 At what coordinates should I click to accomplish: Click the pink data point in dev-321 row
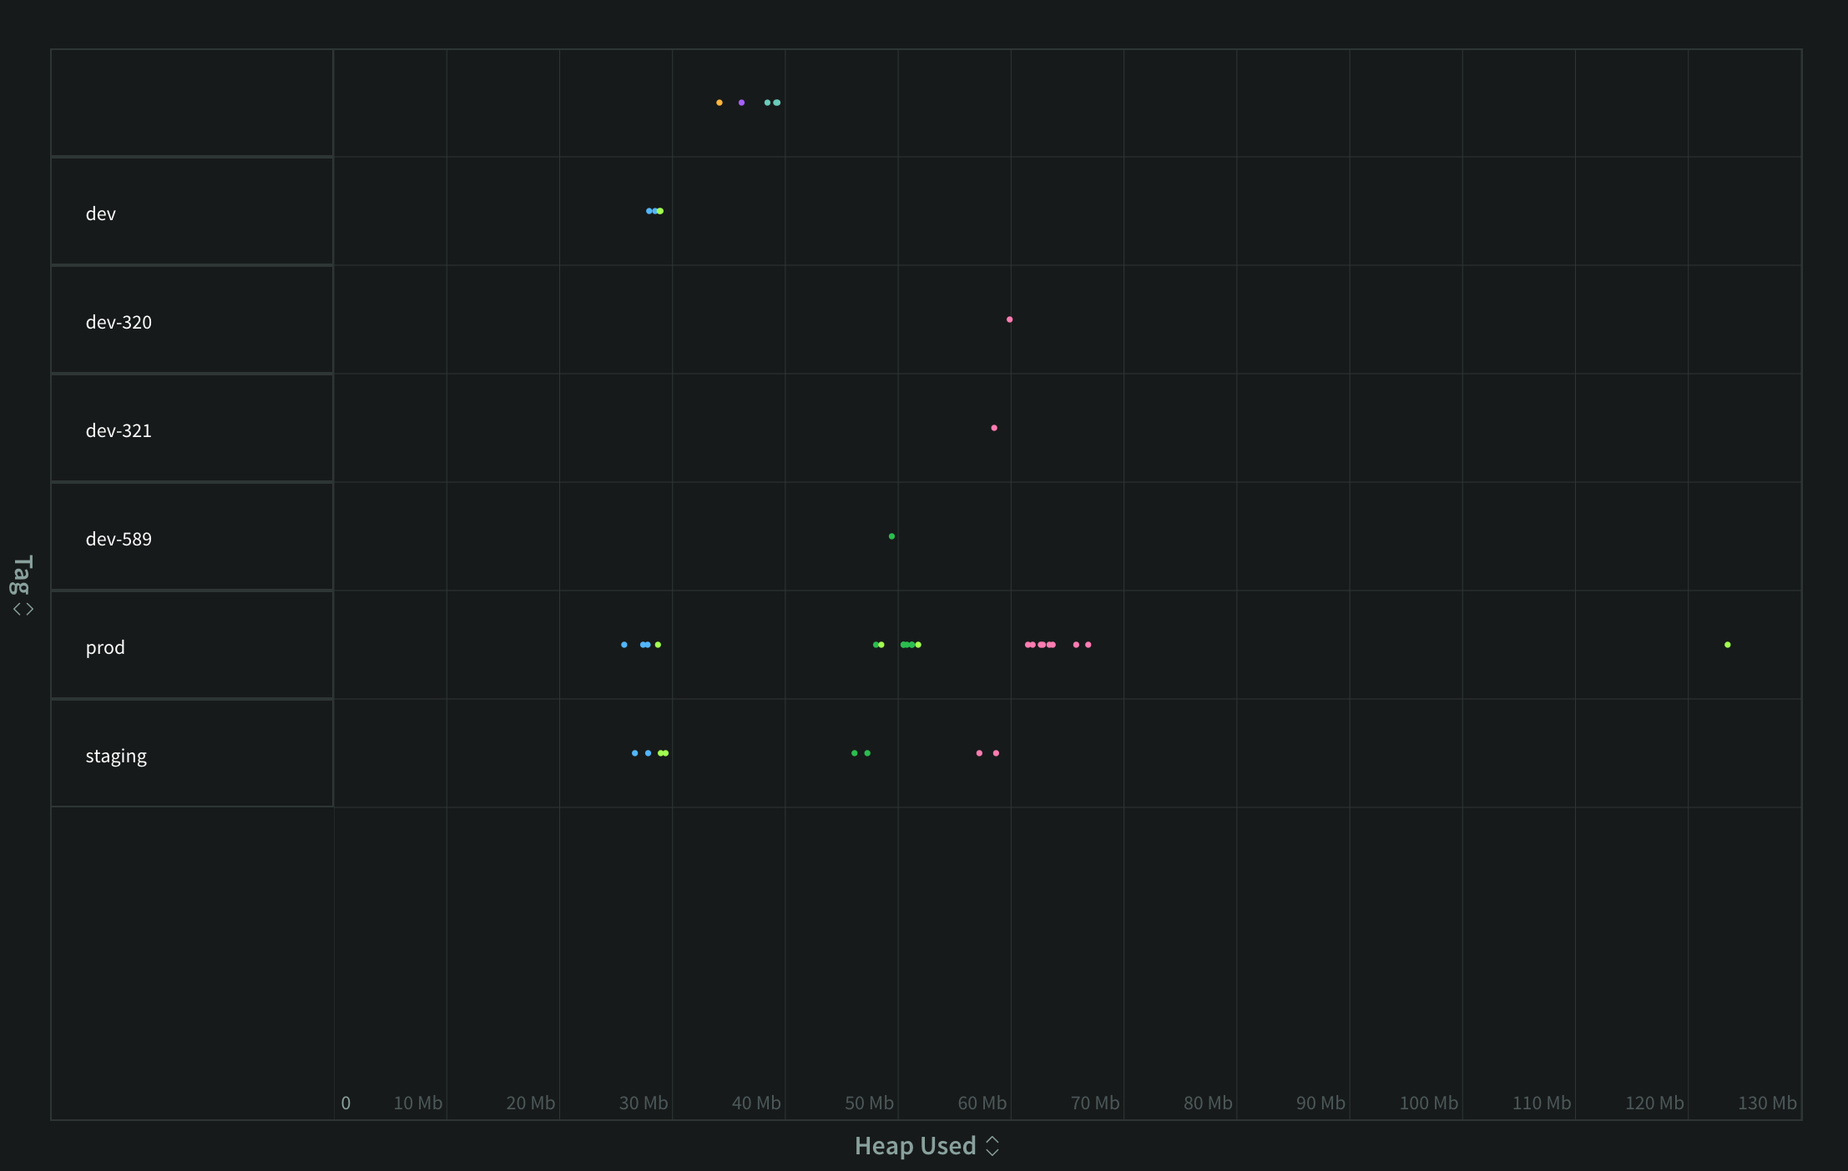coord(993,428)
